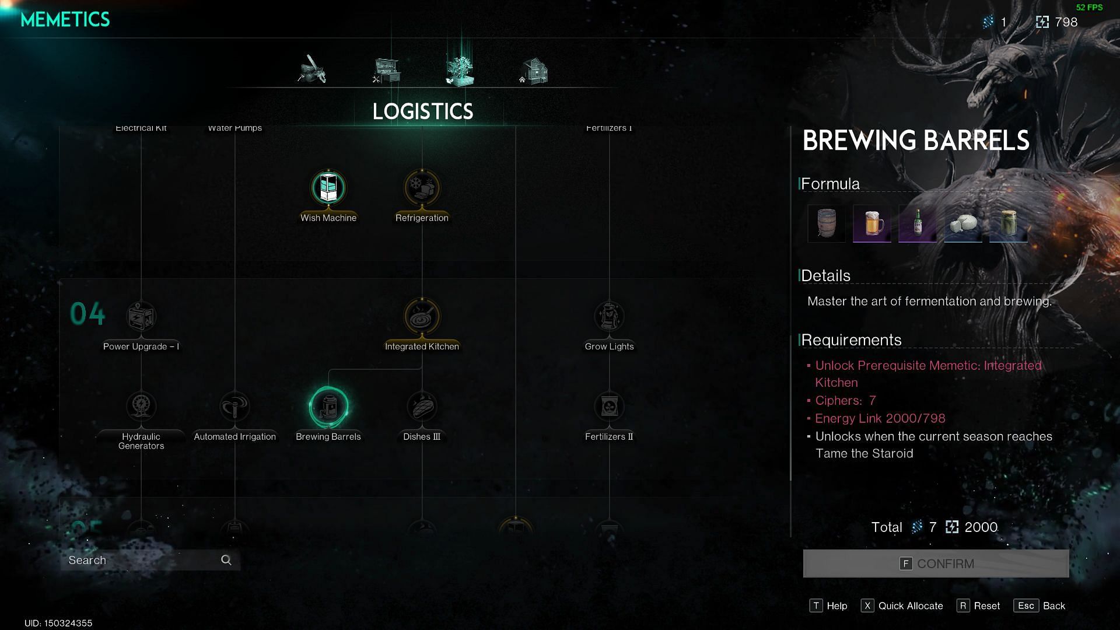Click the white orb formula ingredient icon
1120x630 pixels.
pyautogui.click(x=963, y=223)
